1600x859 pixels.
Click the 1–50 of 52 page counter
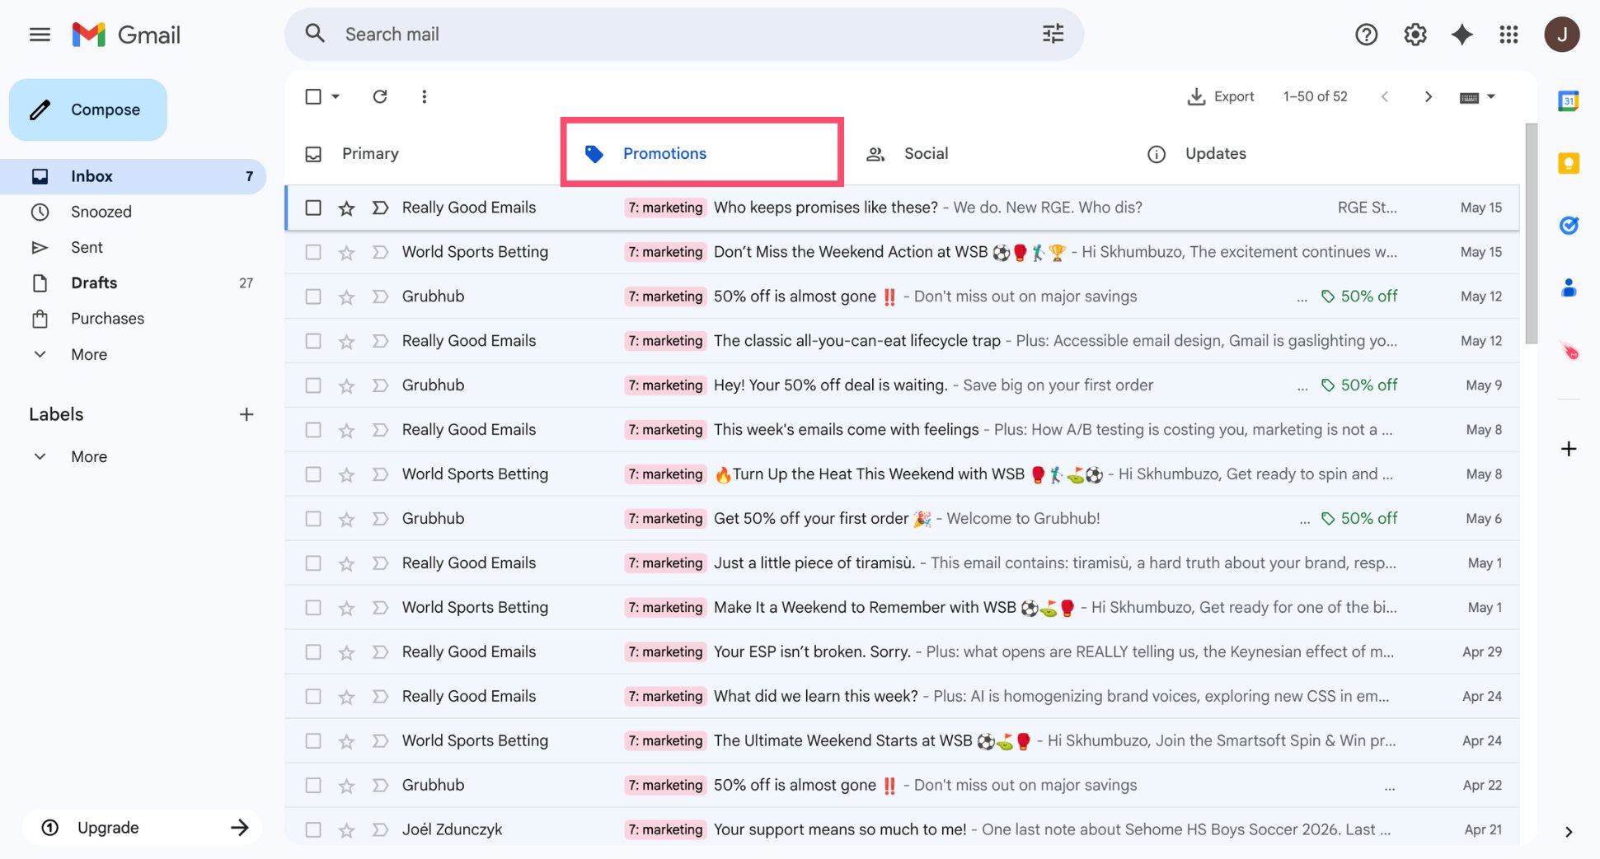pyautogui.click(x=1315, y=96)
